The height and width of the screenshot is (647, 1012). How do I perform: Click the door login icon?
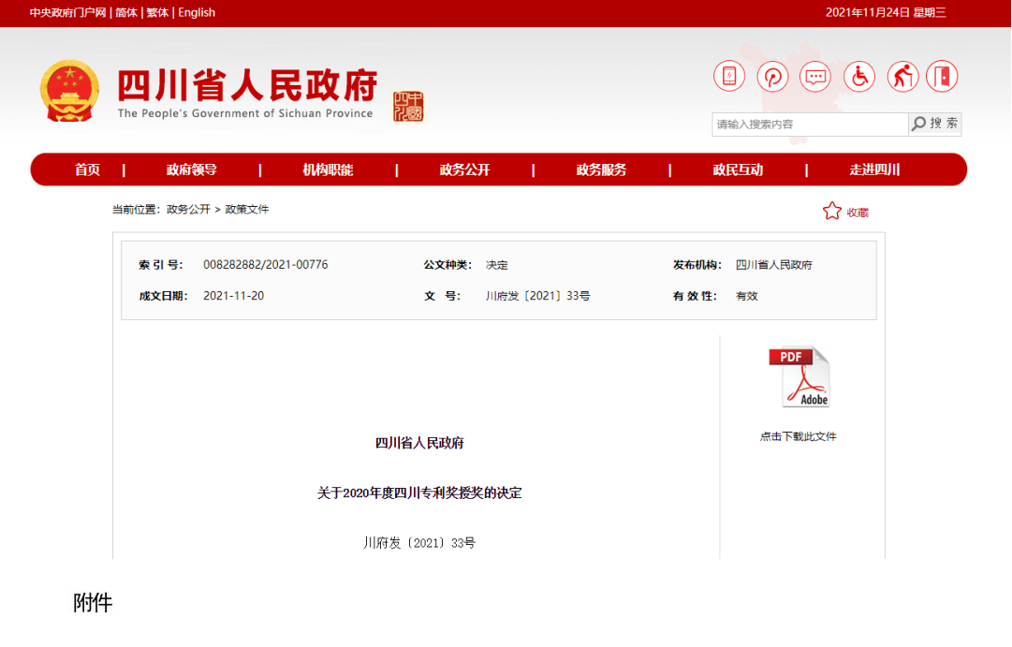click(x=942, y=76)
